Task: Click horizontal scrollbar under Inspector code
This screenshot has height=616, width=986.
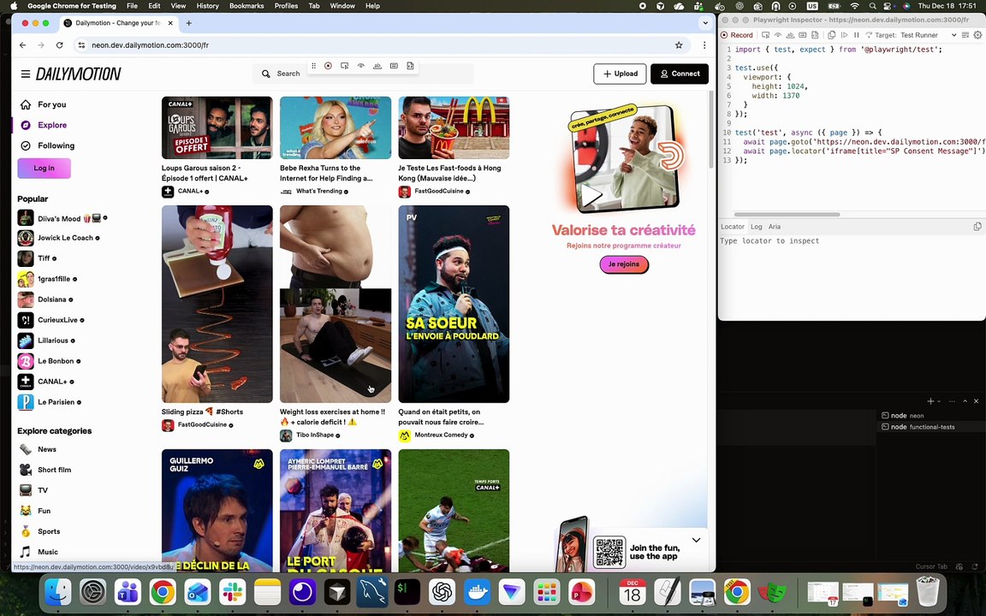Action: [787, 215]
